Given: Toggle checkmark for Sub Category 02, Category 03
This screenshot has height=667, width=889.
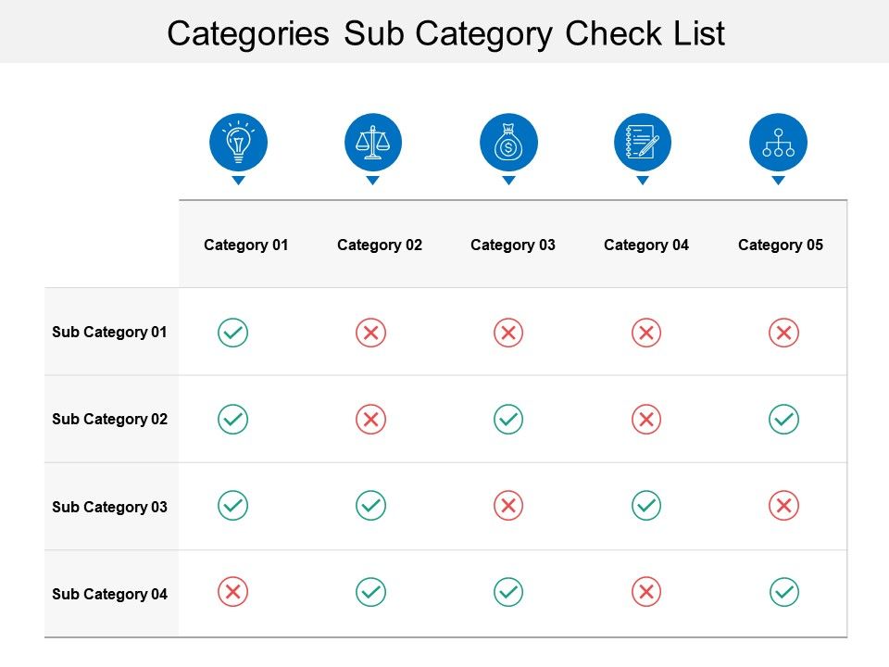Looking at the screenshot, I should [x=507, y=419].
